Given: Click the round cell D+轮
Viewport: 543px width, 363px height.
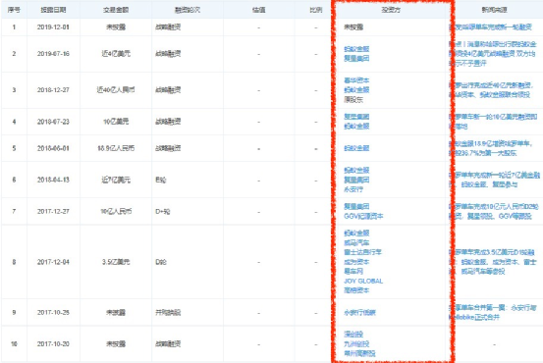Looking at the screenshot, I should click(163, 212).
